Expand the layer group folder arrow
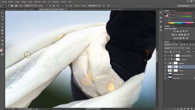195x110 pixels. pos(168,63)
